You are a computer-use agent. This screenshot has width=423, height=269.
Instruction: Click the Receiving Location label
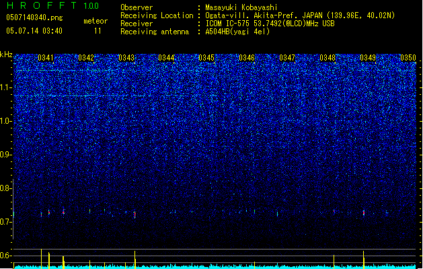click(157, 15)
